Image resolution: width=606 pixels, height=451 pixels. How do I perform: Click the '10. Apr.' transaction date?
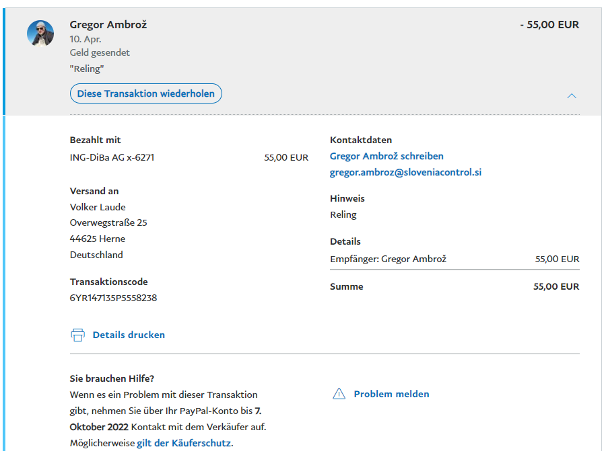pos(86,39)
